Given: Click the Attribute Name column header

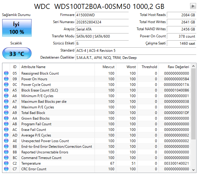Looking at the screenshot, I should click(x=57, y=67).
